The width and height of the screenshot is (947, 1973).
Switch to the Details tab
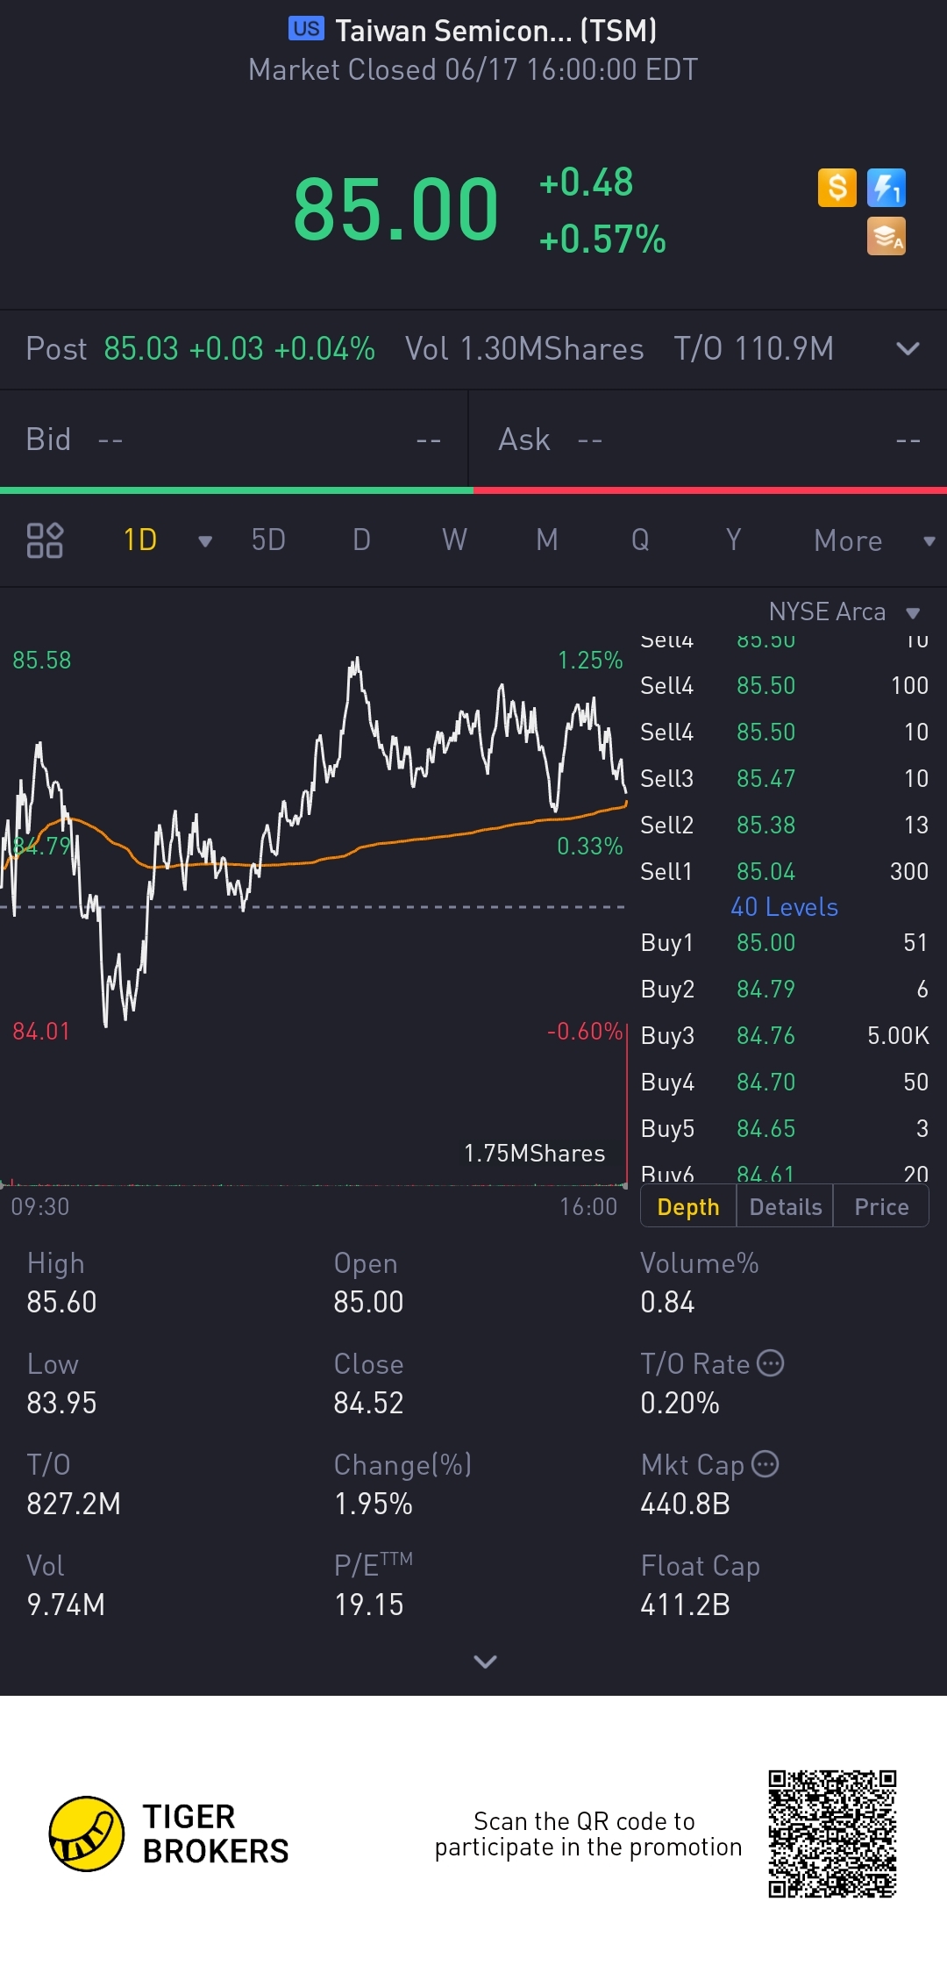[x=786, y=1207]
